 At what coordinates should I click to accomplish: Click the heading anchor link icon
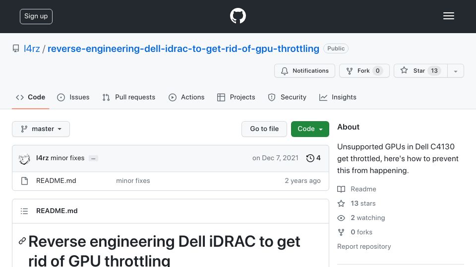click(x=22, y=241)
